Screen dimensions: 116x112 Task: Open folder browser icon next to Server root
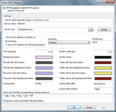91,30
